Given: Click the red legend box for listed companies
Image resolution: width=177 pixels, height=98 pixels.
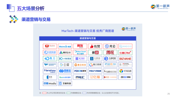Looking at the screenshot, I should [44, 93].
